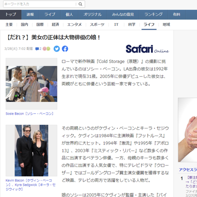The width and height of the screenshot is (197, 197).
Task: Click the 3/28(火) 7:02 配信 timestamp
Action: pos(19,49)
